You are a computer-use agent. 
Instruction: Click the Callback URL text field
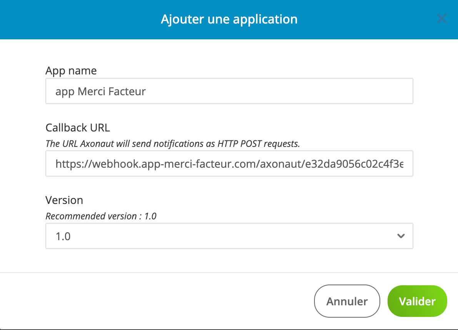click(x=229, y=163)
